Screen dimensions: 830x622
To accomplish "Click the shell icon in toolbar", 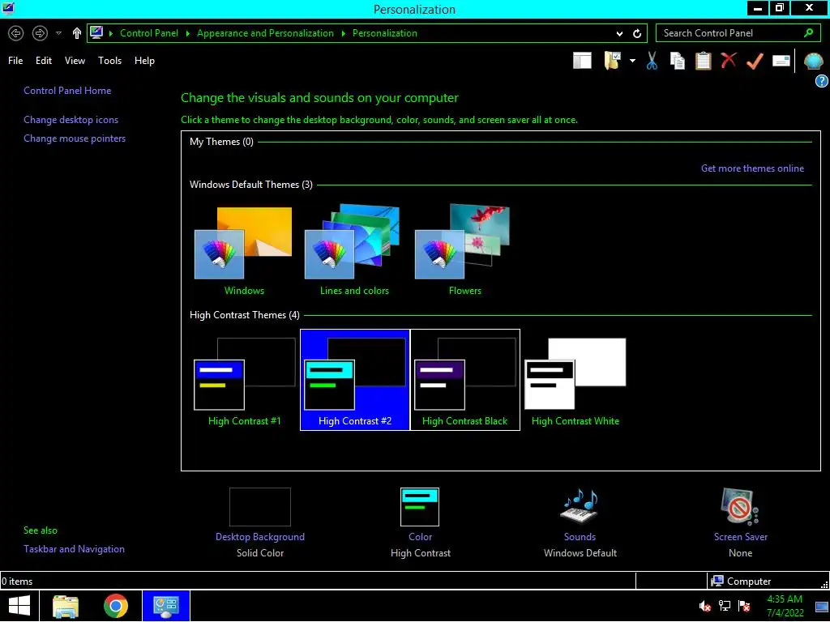I will (x=814, y=62).
